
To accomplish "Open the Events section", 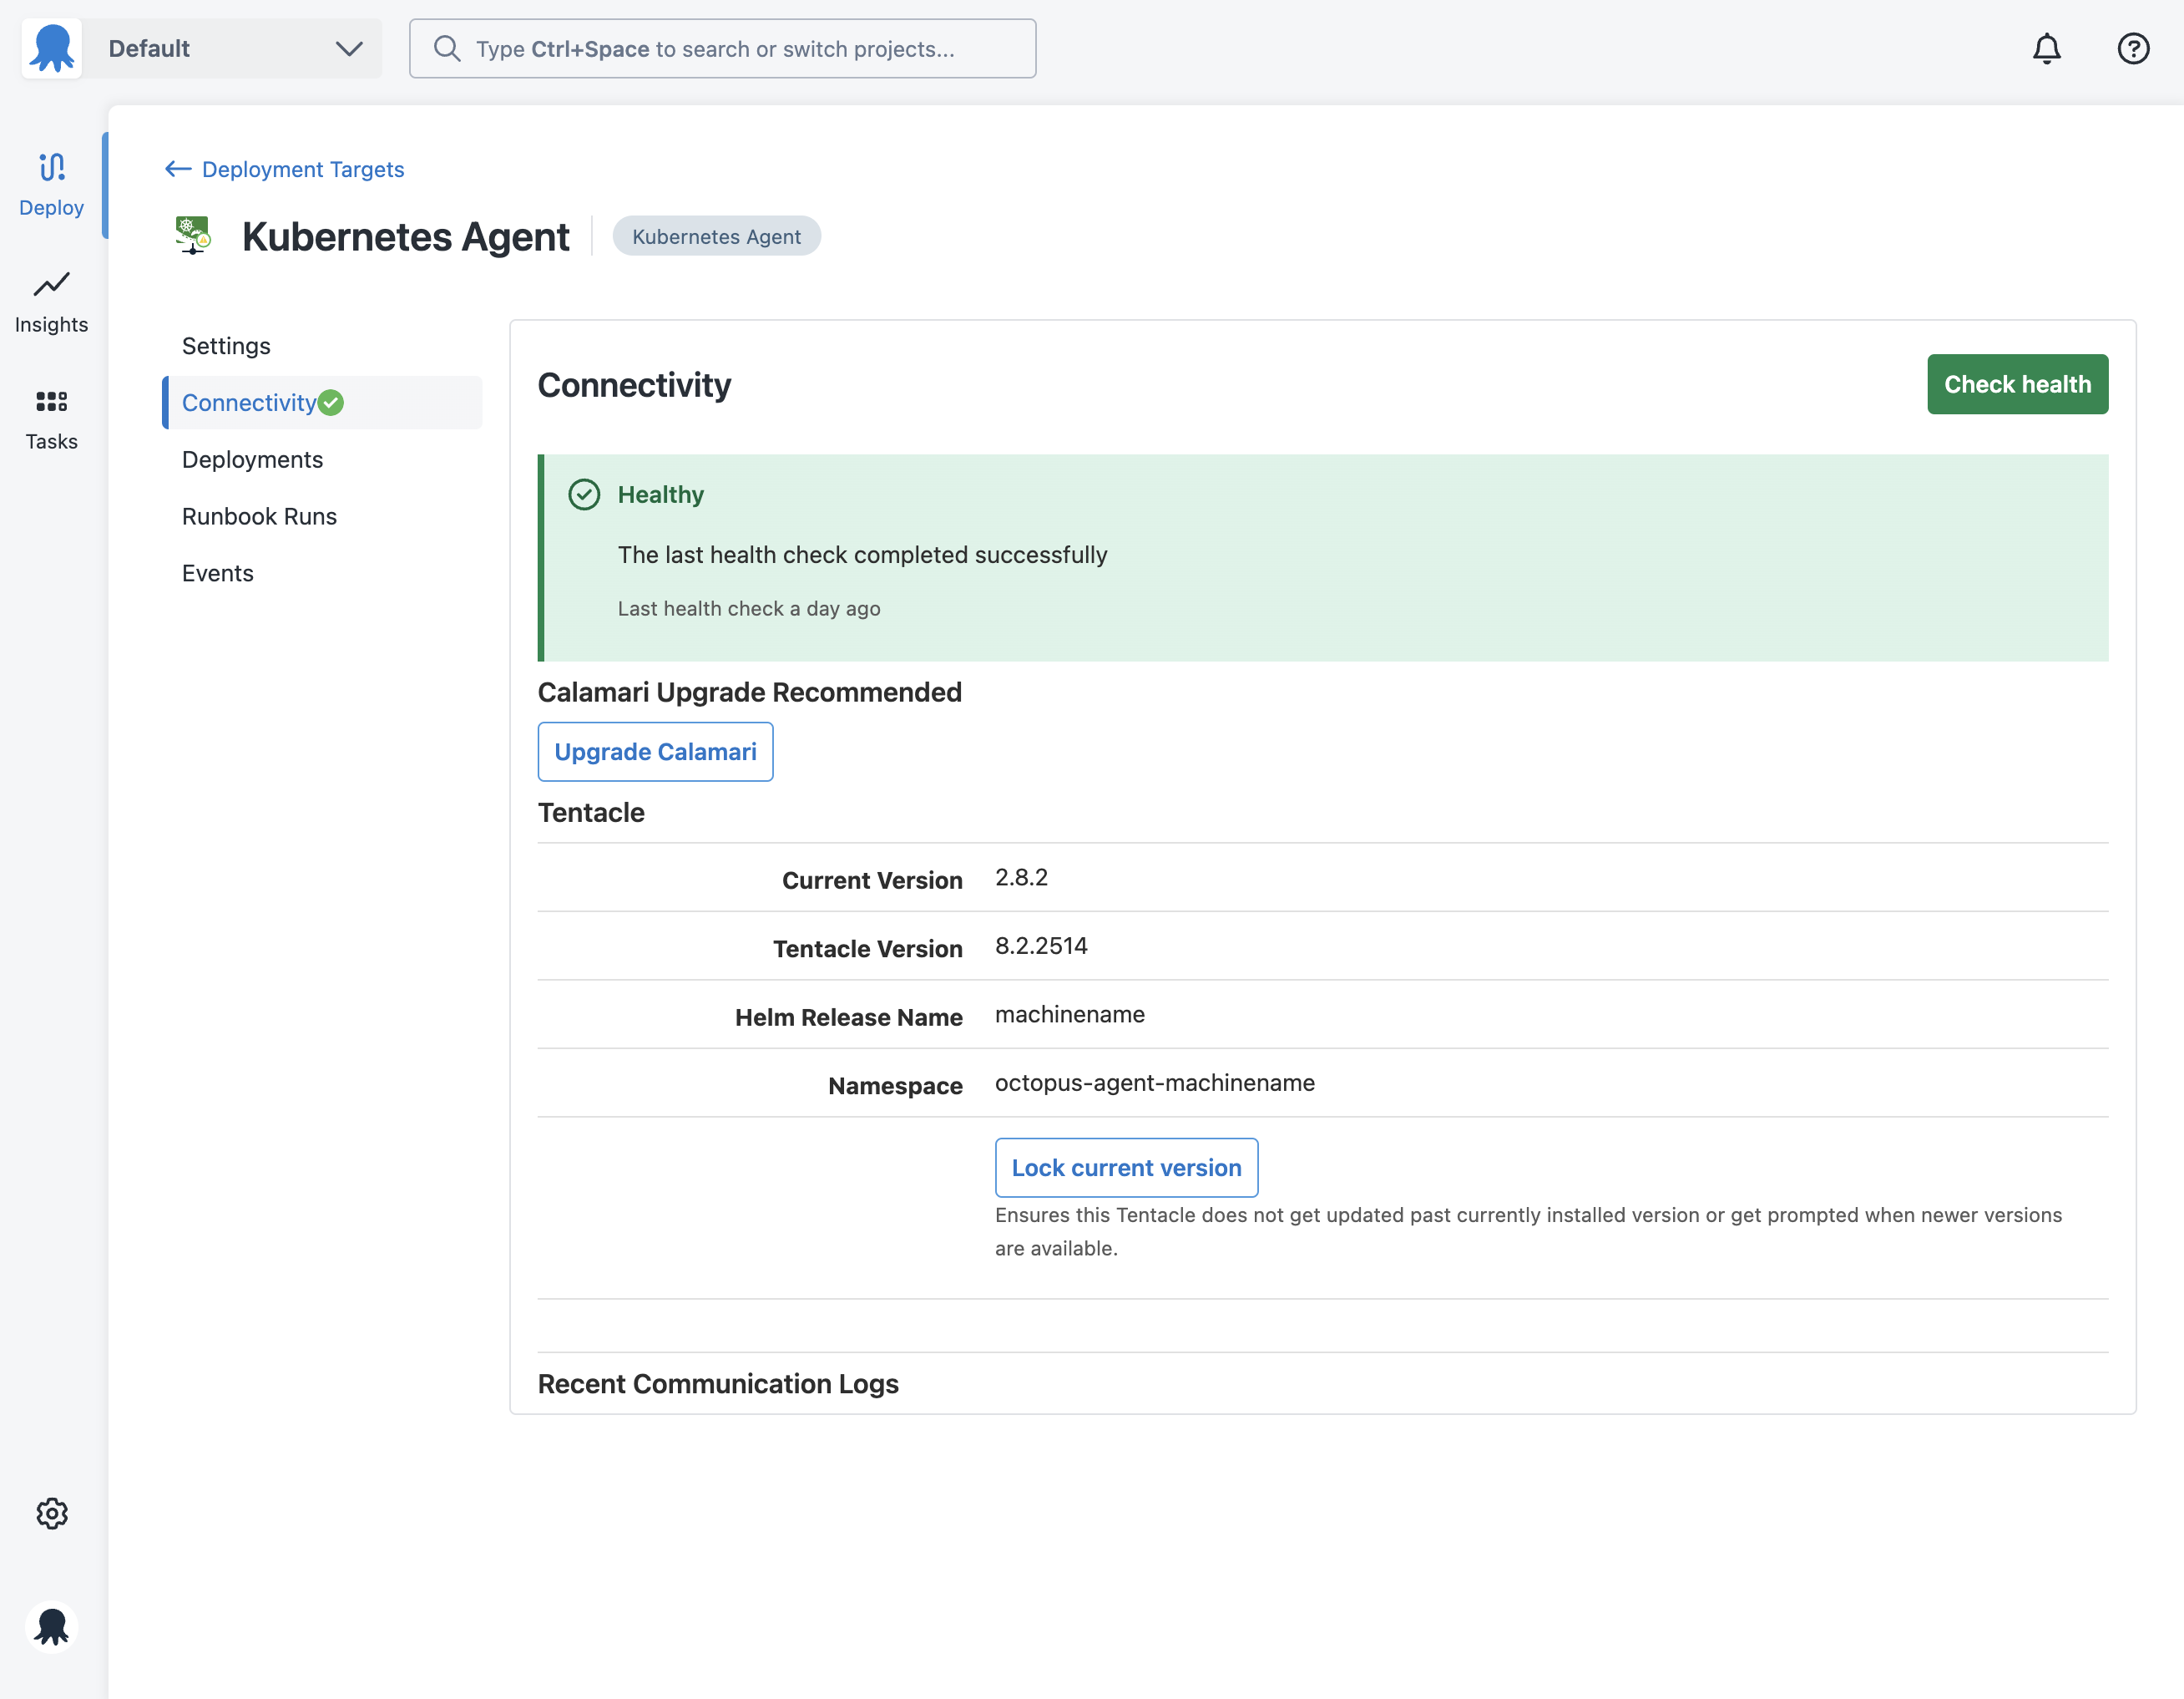I will (x=217, y=573).
